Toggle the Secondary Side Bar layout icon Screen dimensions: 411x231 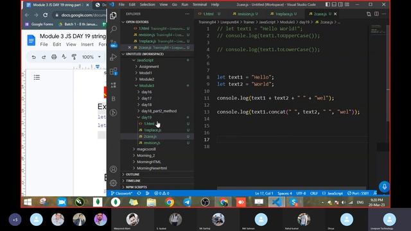point(340,4)
